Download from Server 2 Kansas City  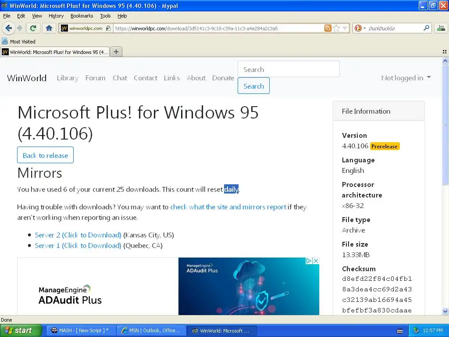78,235
